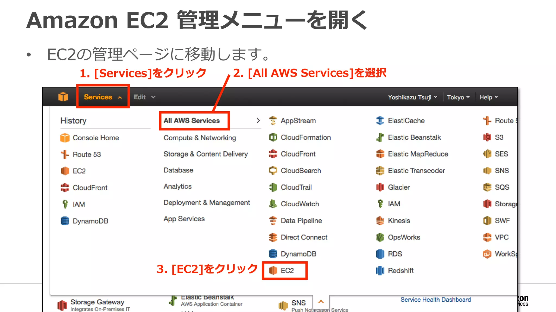Screen dimensions: 556x312
Task: Click the Glacier service icon
Action: 380,187
